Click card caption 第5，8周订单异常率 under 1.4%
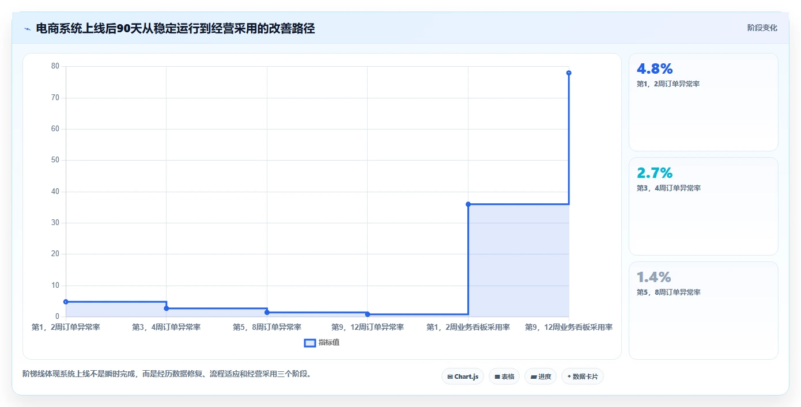Image resolution: width=801 pixels, height=407 pixels. click(x=668, y=292)
